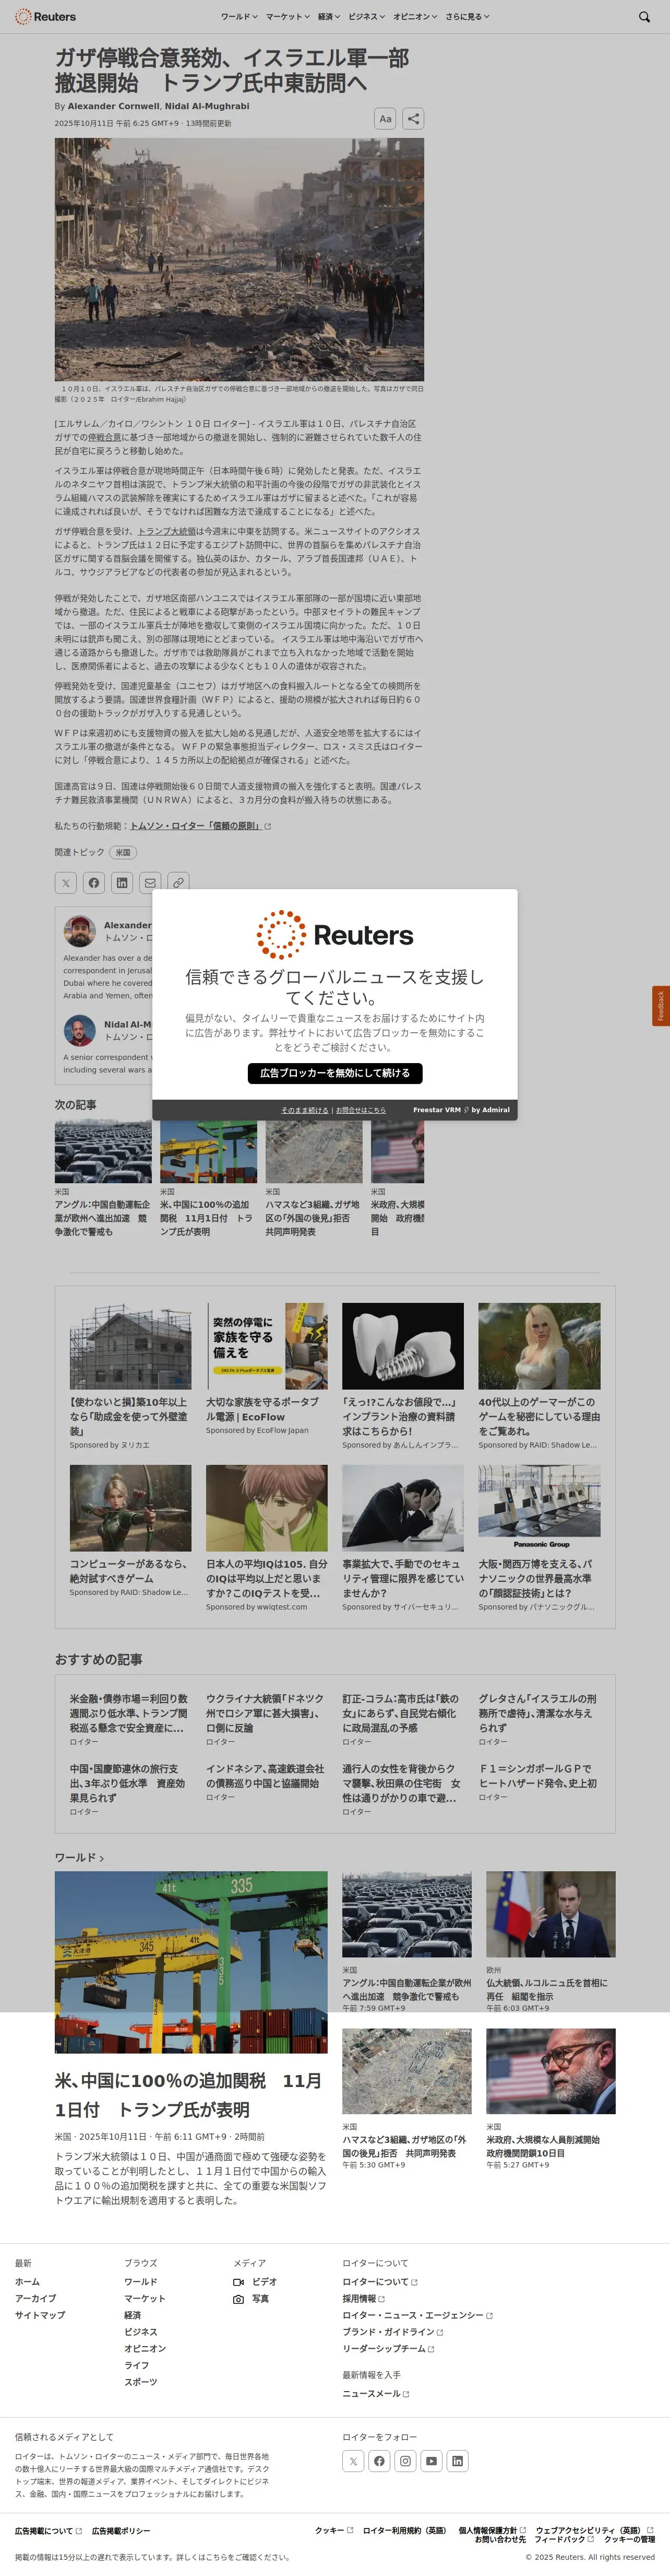Image resolution: width=670 pixels, height=2576 pixels.
Task: Follow Reuters on X in the footer
Action: point(353,2461)
